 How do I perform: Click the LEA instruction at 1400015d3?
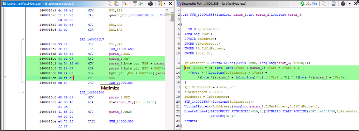pos(95,102)
